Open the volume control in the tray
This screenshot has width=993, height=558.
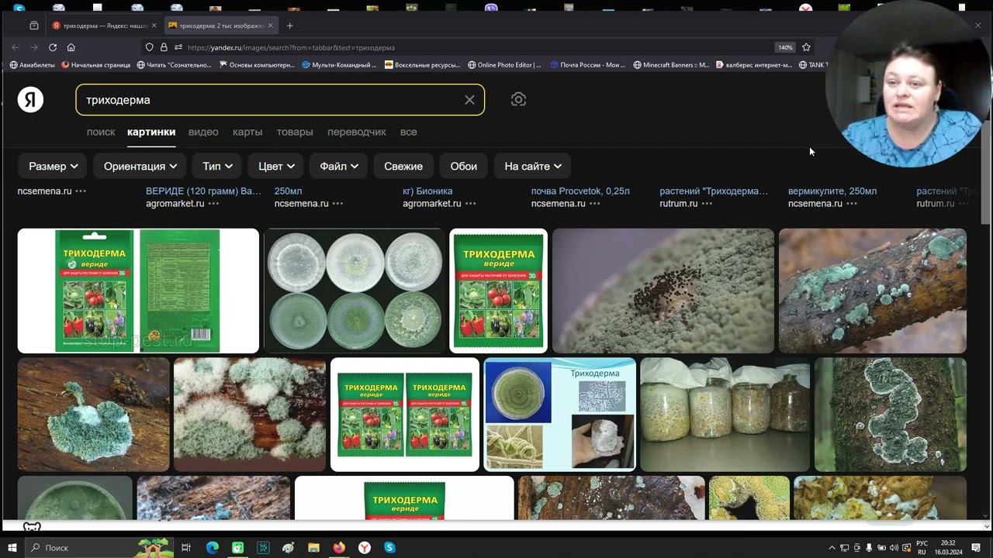894,548
